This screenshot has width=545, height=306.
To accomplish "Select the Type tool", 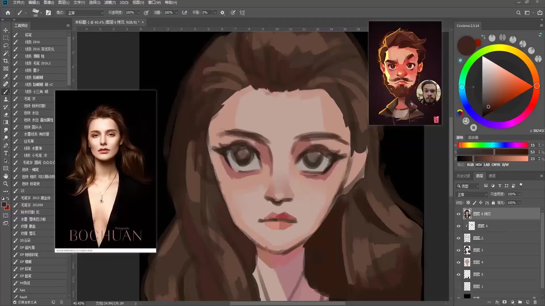I will 6,153.
